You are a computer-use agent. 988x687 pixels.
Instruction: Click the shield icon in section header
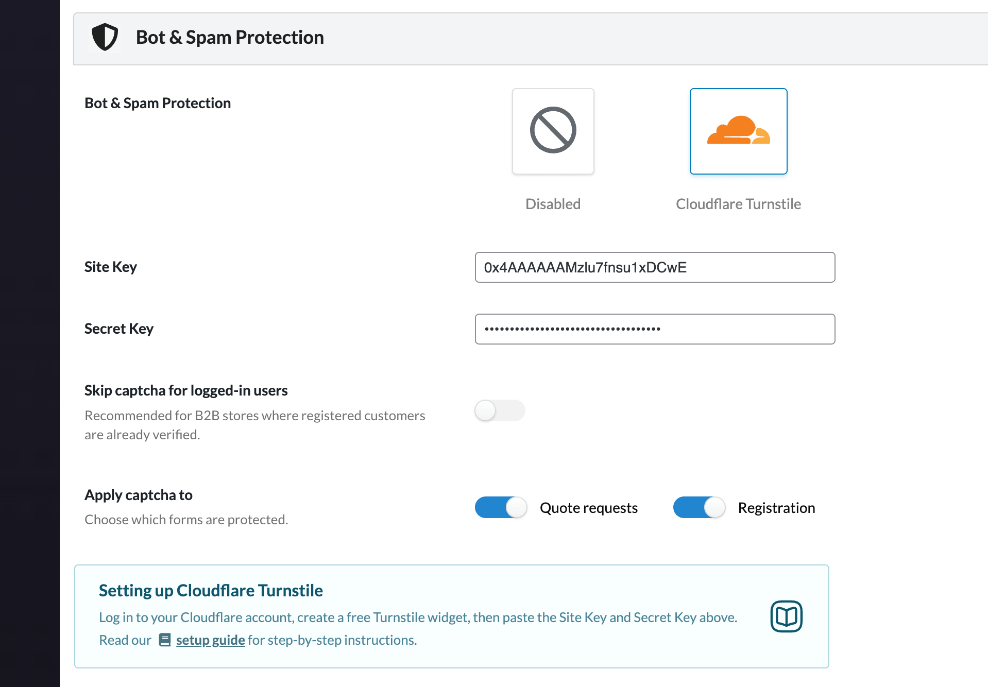pos(105,37)
